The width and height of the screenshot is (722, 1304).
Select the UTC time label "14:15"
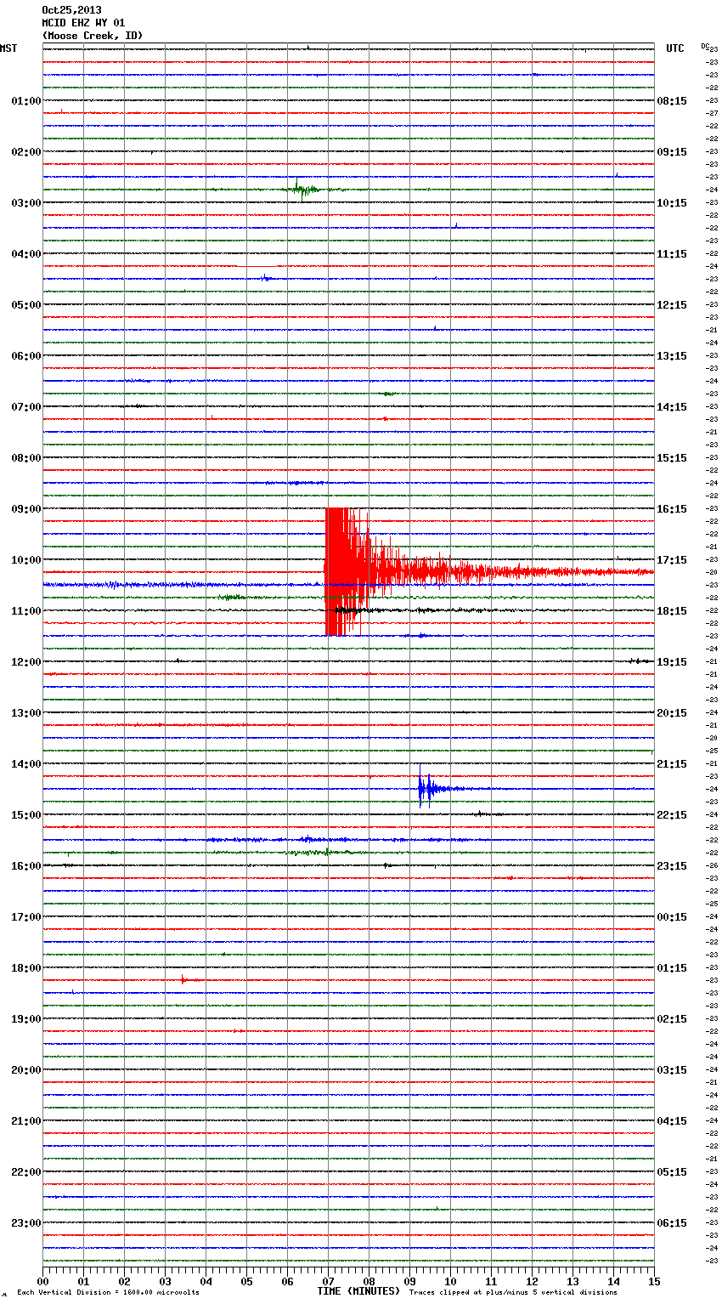[672, 407]
